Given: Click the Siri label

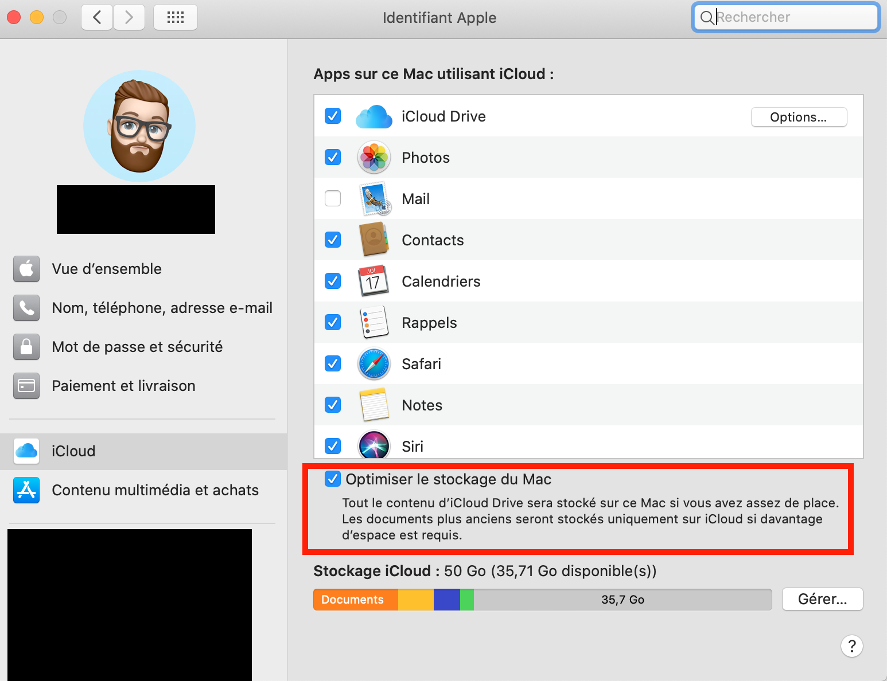Looking at the screenshot, I should coord(413,447).
